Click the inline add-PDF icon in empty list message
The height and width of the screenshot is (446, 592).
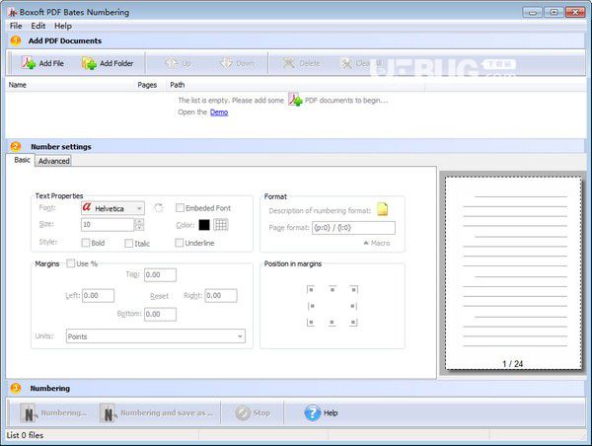tap(295, 100)
